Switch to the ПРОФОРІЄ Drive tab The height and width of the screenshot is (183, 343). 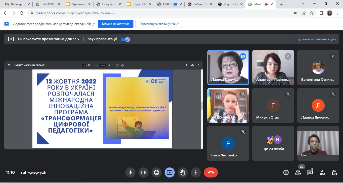coord(48,4)
